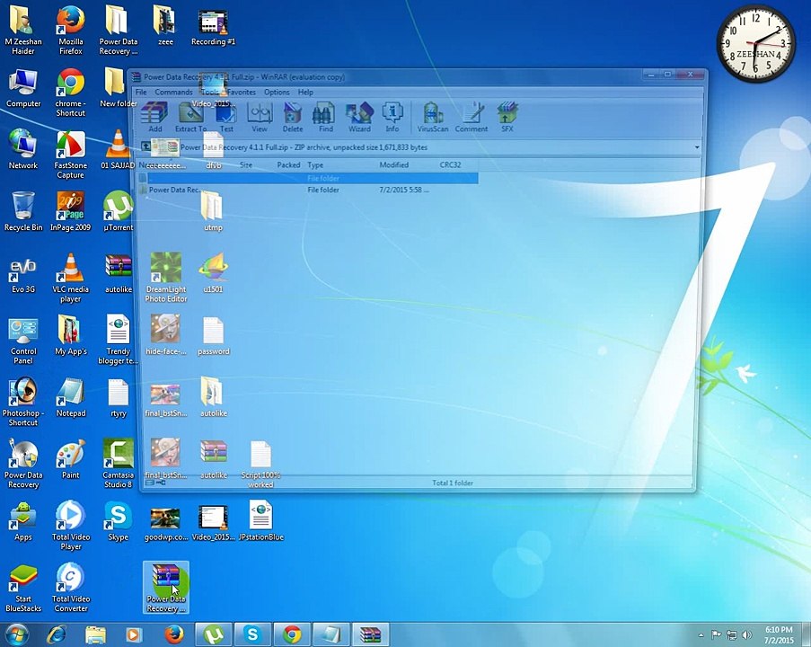Select the Control Panel desktop icon

pyautogui.click(x=23, y=341)
